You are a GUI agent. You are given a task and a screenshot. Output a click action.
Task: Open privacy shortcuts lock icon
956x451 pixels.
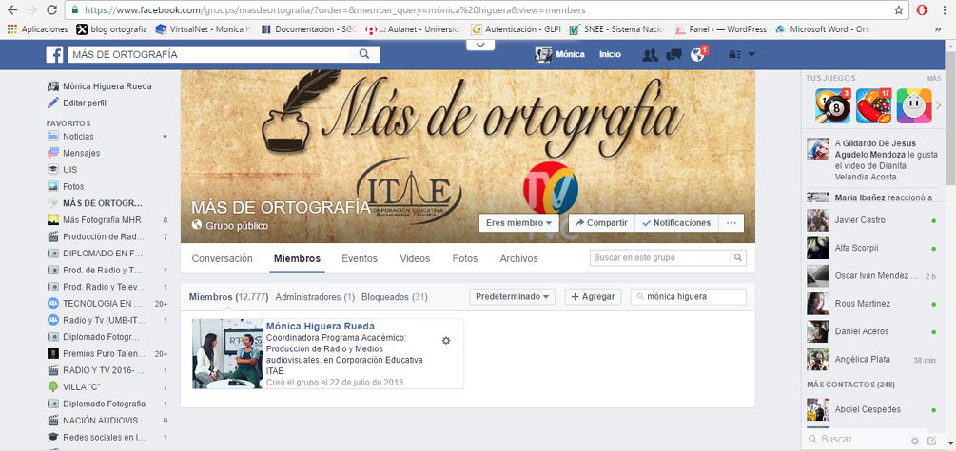[x=734, y=55]
